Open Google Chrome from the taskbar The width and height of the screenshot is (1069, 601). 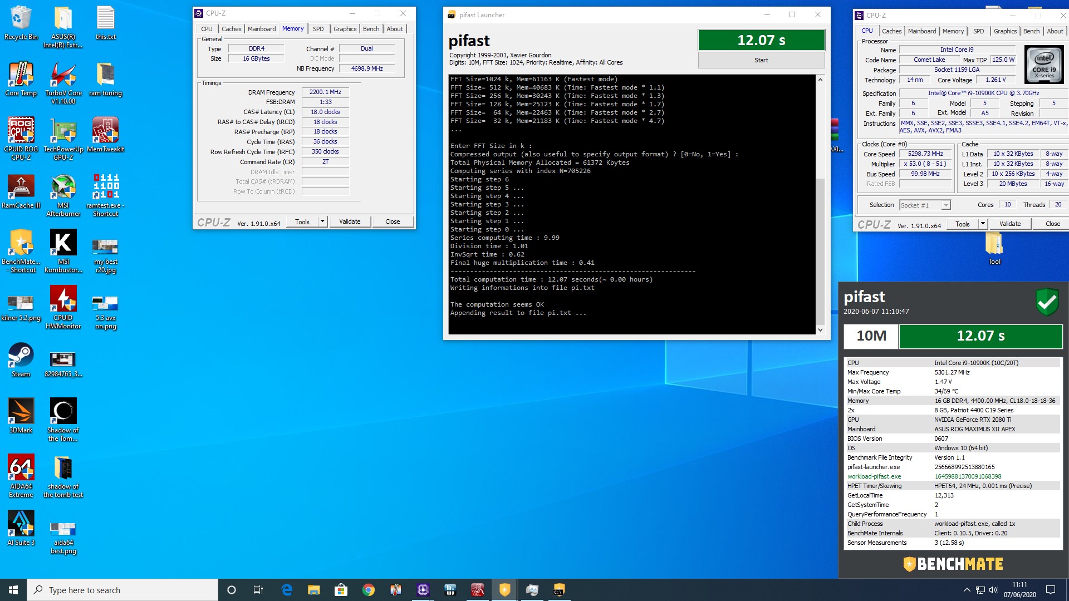[368, 590]
